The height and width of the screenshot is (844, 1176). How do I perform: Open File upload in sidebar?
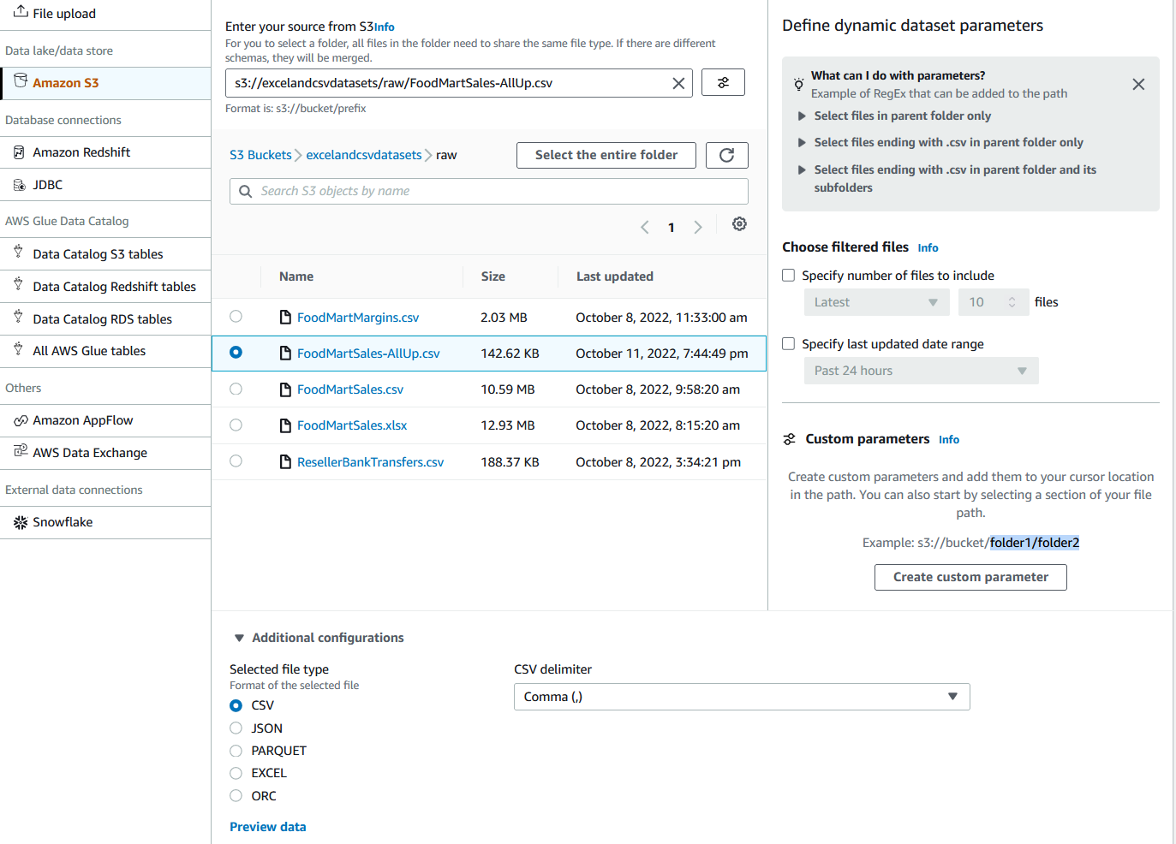pos(105,14)
